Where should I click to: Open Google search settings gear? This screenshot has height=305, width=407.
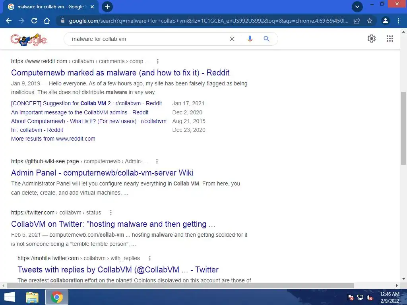coord(372,39)
